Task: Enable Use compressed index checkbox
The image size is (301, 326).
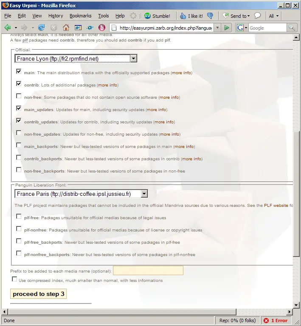Action: click(x=14, y=279)
